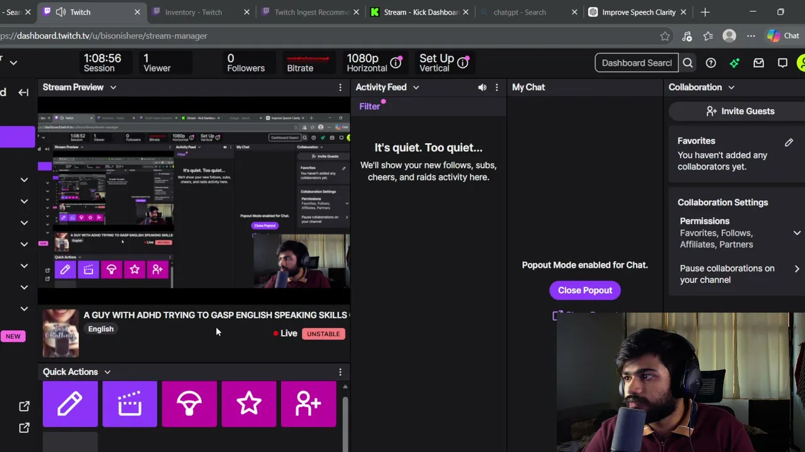Close the Improve Speech Clarity tab

pos(684,12)
